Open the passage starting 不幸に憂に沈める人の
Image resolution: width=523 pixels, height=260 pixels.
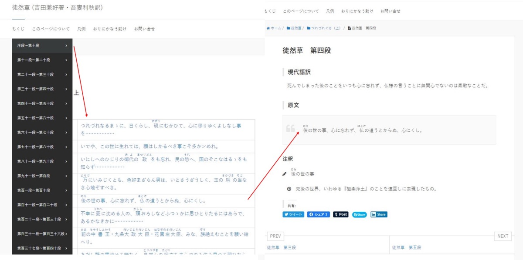point(163,217)
